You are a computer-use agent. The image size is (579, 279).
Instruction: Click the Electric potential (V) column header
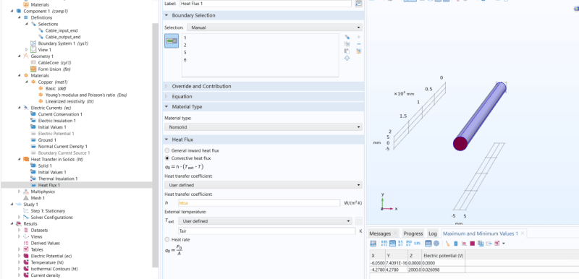tap(444, 256)
